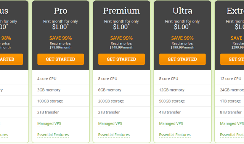This screenshot has width=244, height=144.
Task: Open Essential Features link in Premium column
Action: [x=114, y=135]
